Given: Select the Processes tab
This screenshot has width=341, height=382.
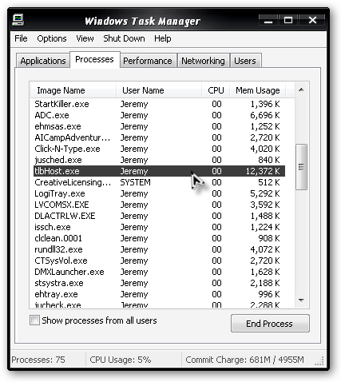Looking at the screenshot, I should (x=94, y=59).
